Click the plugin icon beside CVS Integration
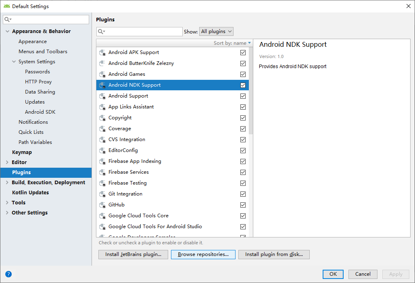 102,139
